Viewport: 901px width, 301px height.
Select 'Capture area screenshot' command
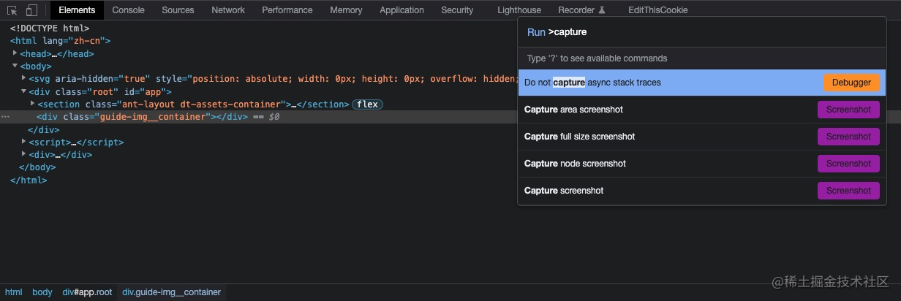tap(702, 110)
